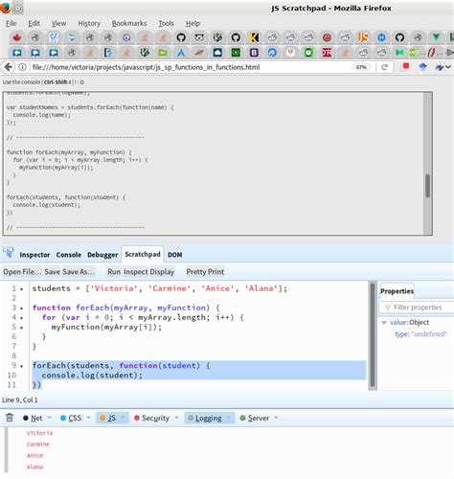The width and height of the screenshot is (454, 479).
Task: Open the JS filter dropdown arrow
Action: (123, 418)
